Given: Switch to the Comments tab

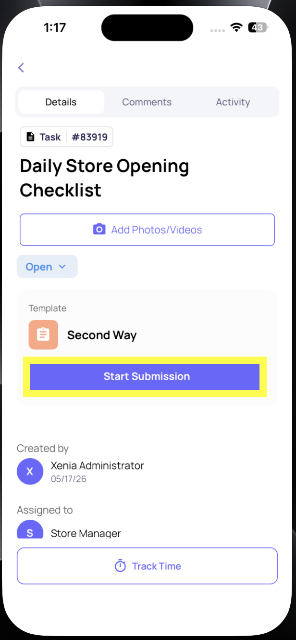Looking at the screenshot, I should [147, 102].
